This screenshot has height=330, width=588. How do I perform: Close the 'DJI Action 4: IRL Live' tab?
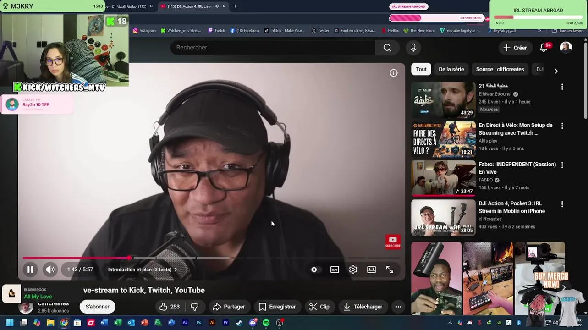(224, 6)
